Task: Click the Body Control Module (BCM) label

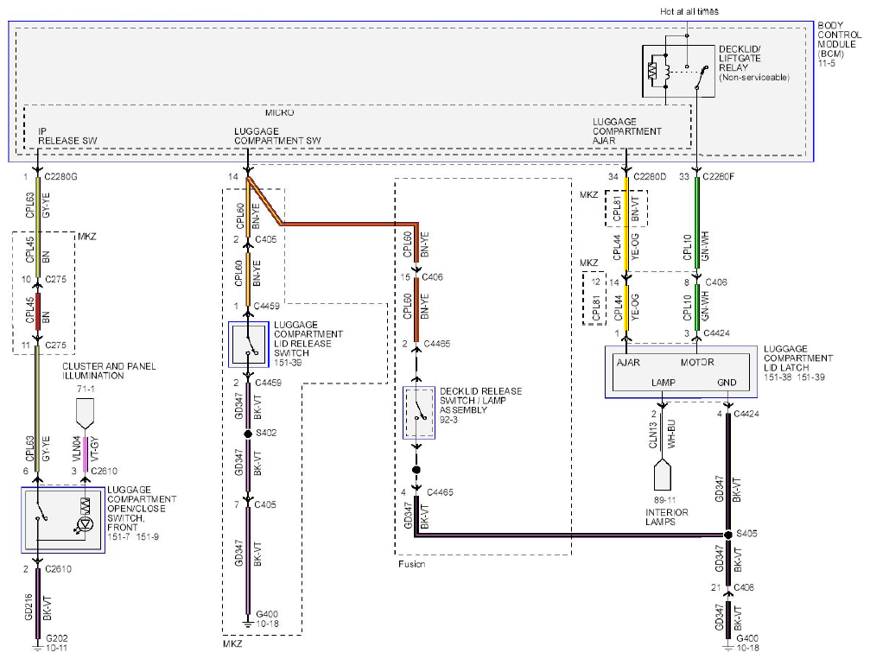Action: [839, 44]
